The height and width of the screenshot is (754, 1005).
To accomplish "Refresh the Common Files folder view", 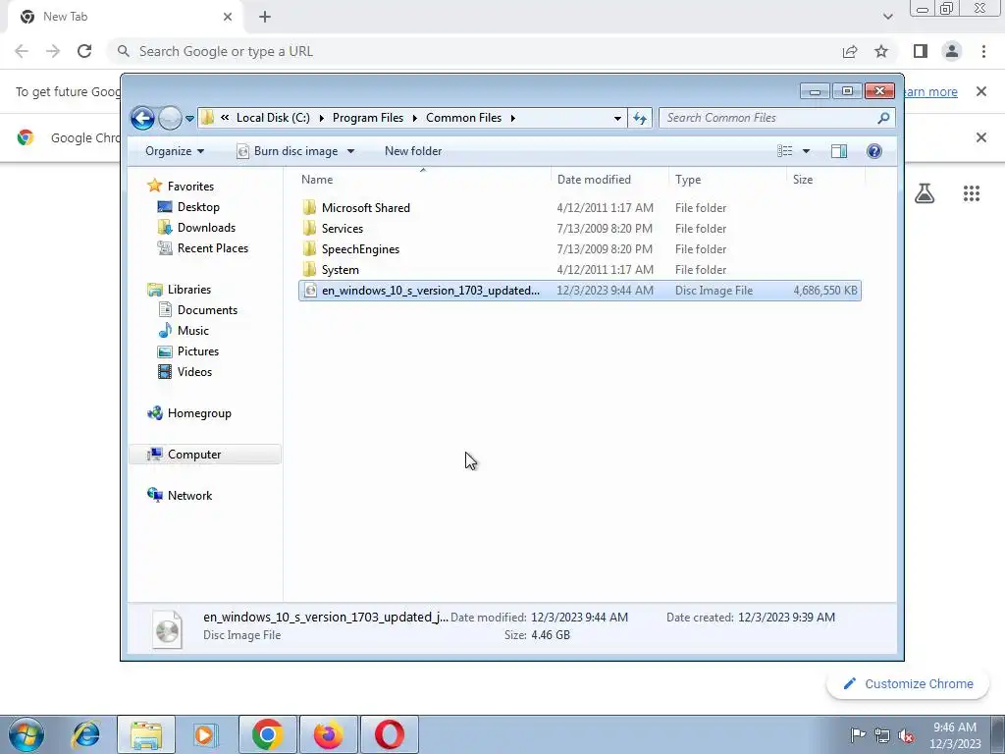I will (x=640, y=118).
